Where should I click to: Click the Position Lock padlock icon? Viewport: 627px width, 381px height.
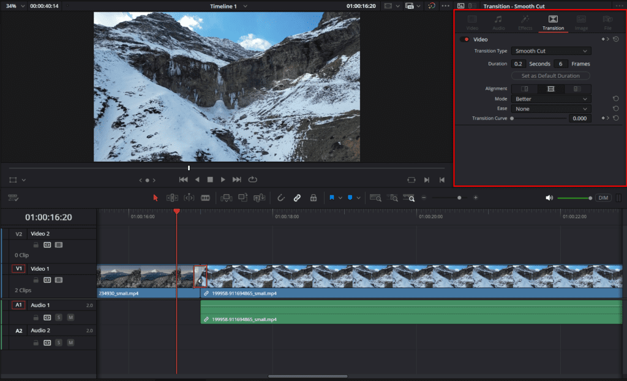click(313, 198)
